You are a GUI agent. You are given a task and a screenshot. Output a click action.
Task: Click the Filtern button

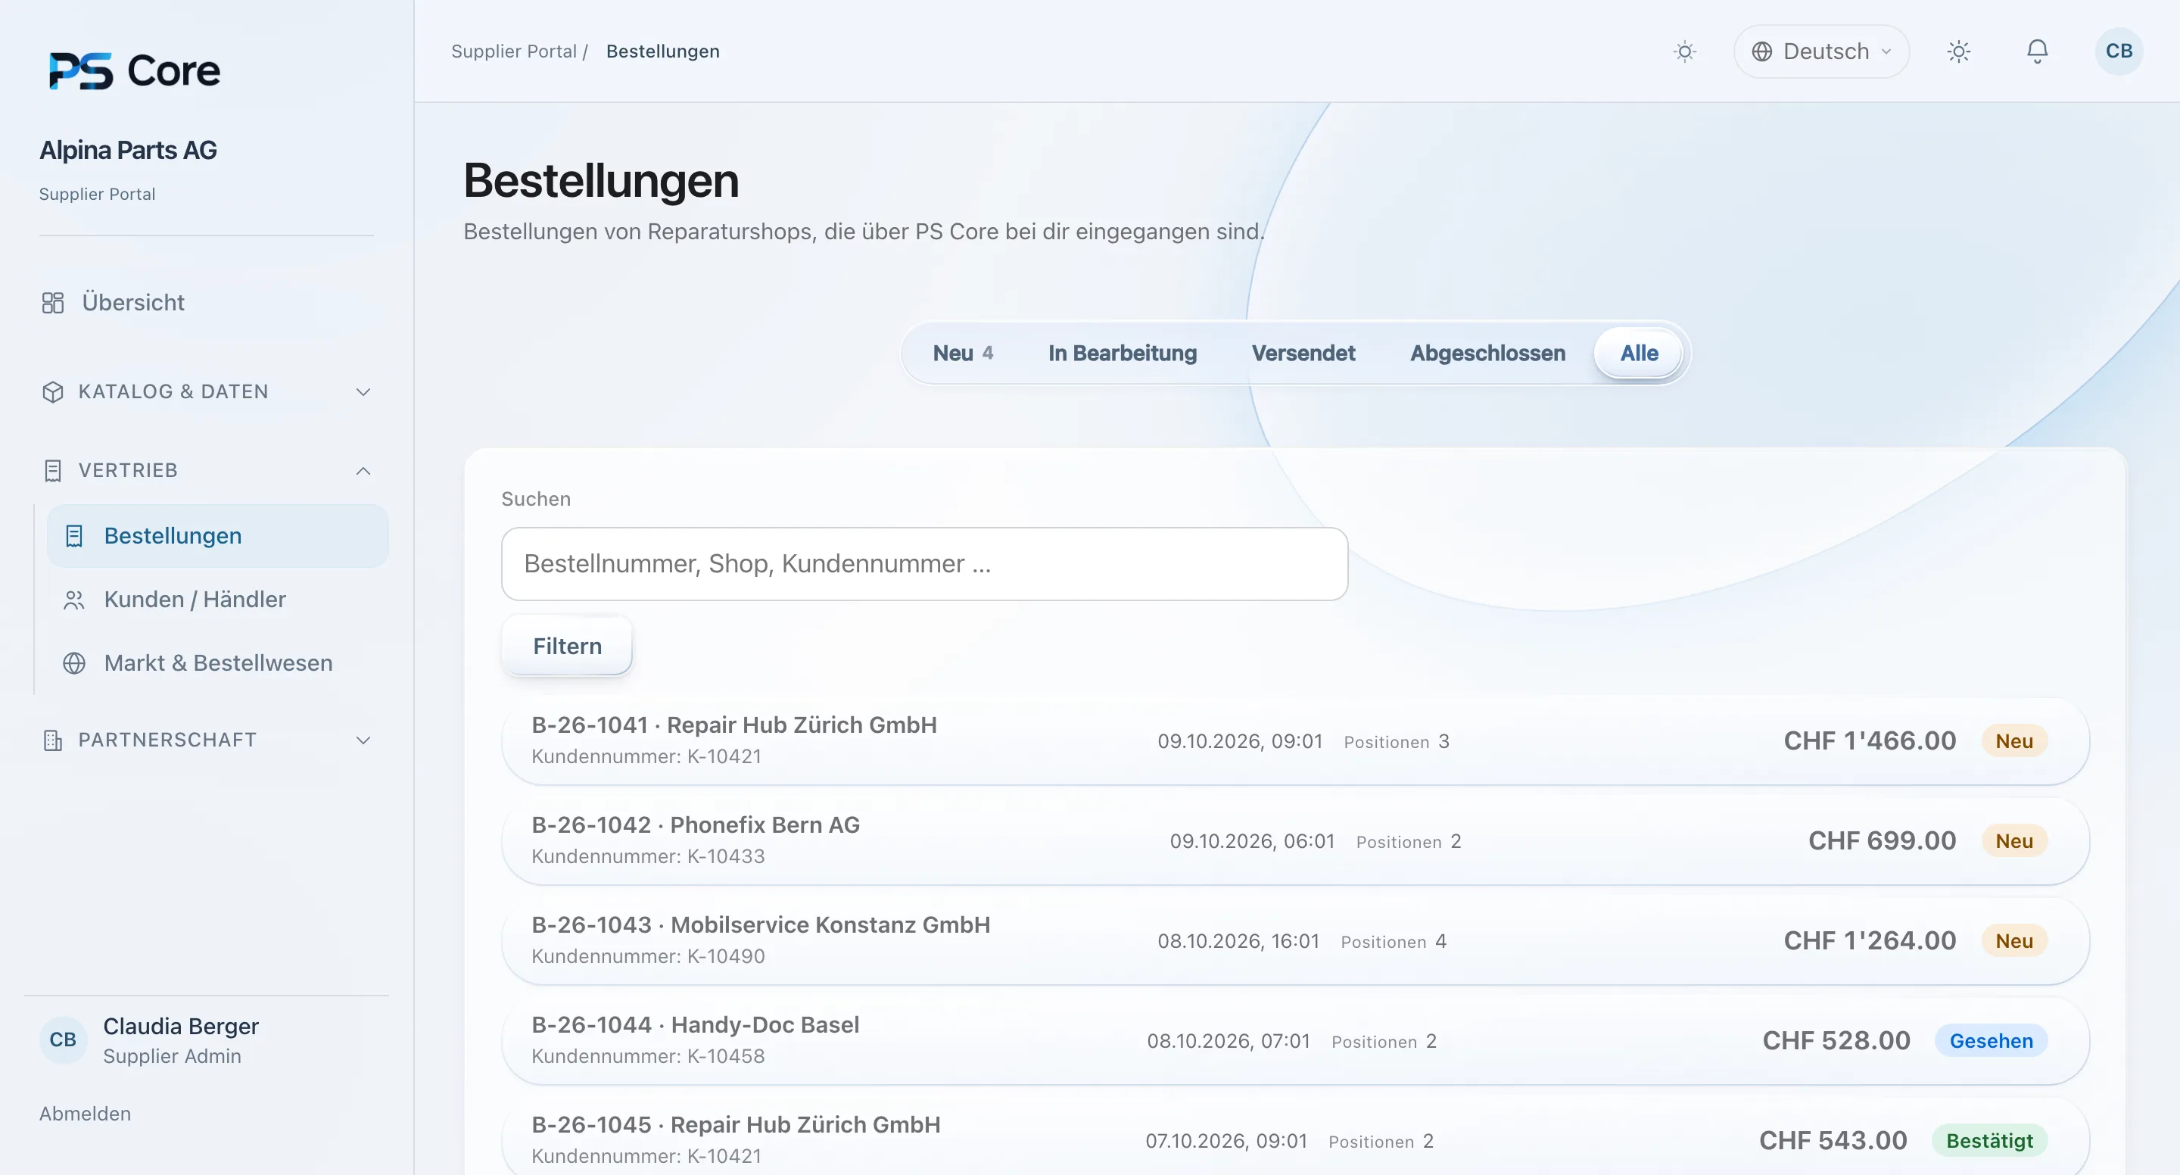click(567, 646)
